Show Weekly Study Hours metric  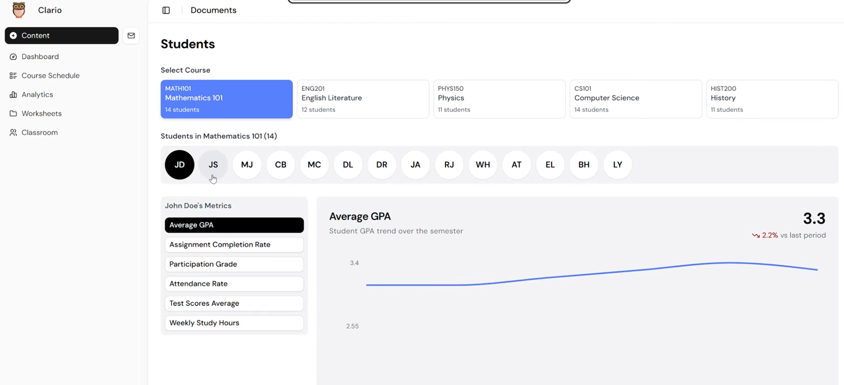coord(234,323)
